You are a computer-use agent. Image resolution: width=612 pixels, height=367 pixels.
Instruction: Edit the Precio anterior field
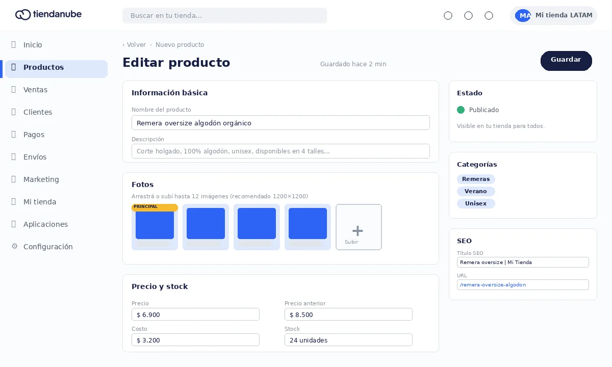(348, 314)
